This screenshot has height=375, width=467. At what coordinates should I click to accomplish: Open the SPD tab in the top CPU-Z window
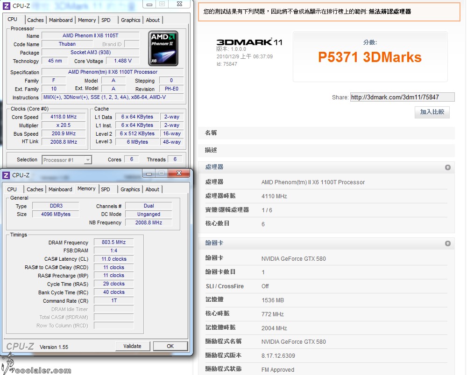click(106, 20)
